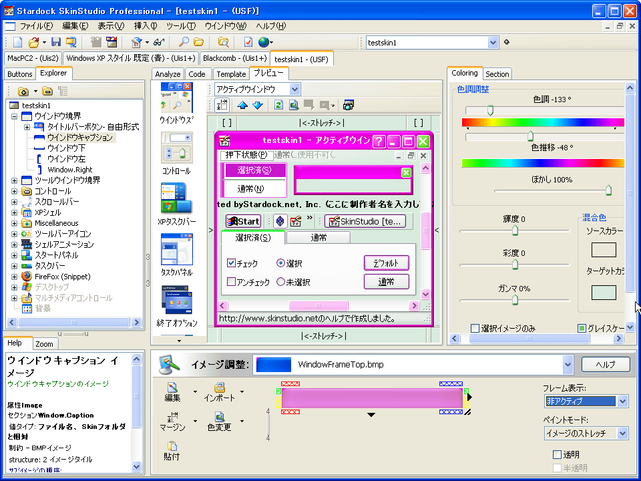Image resolution: width=641 pixels, height=481 pixels.
Task: Click the checklist document toolbar icon
Action: (x=248, y=41)
